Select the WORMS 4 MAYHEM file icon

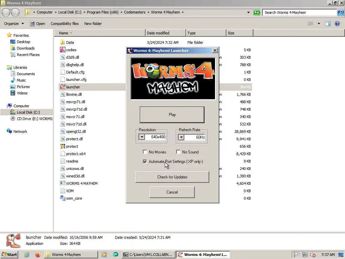tap(62, 183)
